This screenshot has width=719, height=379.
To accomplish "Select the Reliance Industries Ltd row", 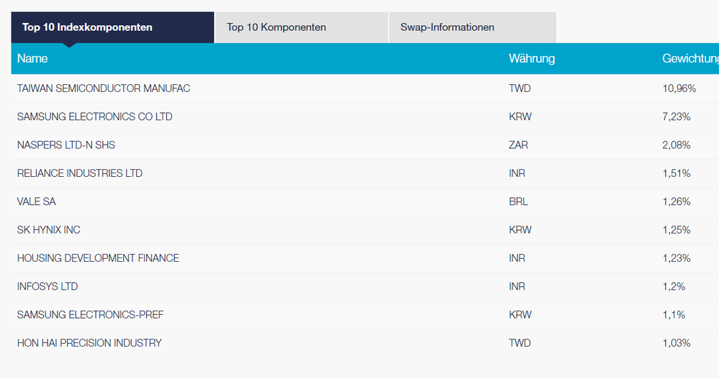I will 80,173.
